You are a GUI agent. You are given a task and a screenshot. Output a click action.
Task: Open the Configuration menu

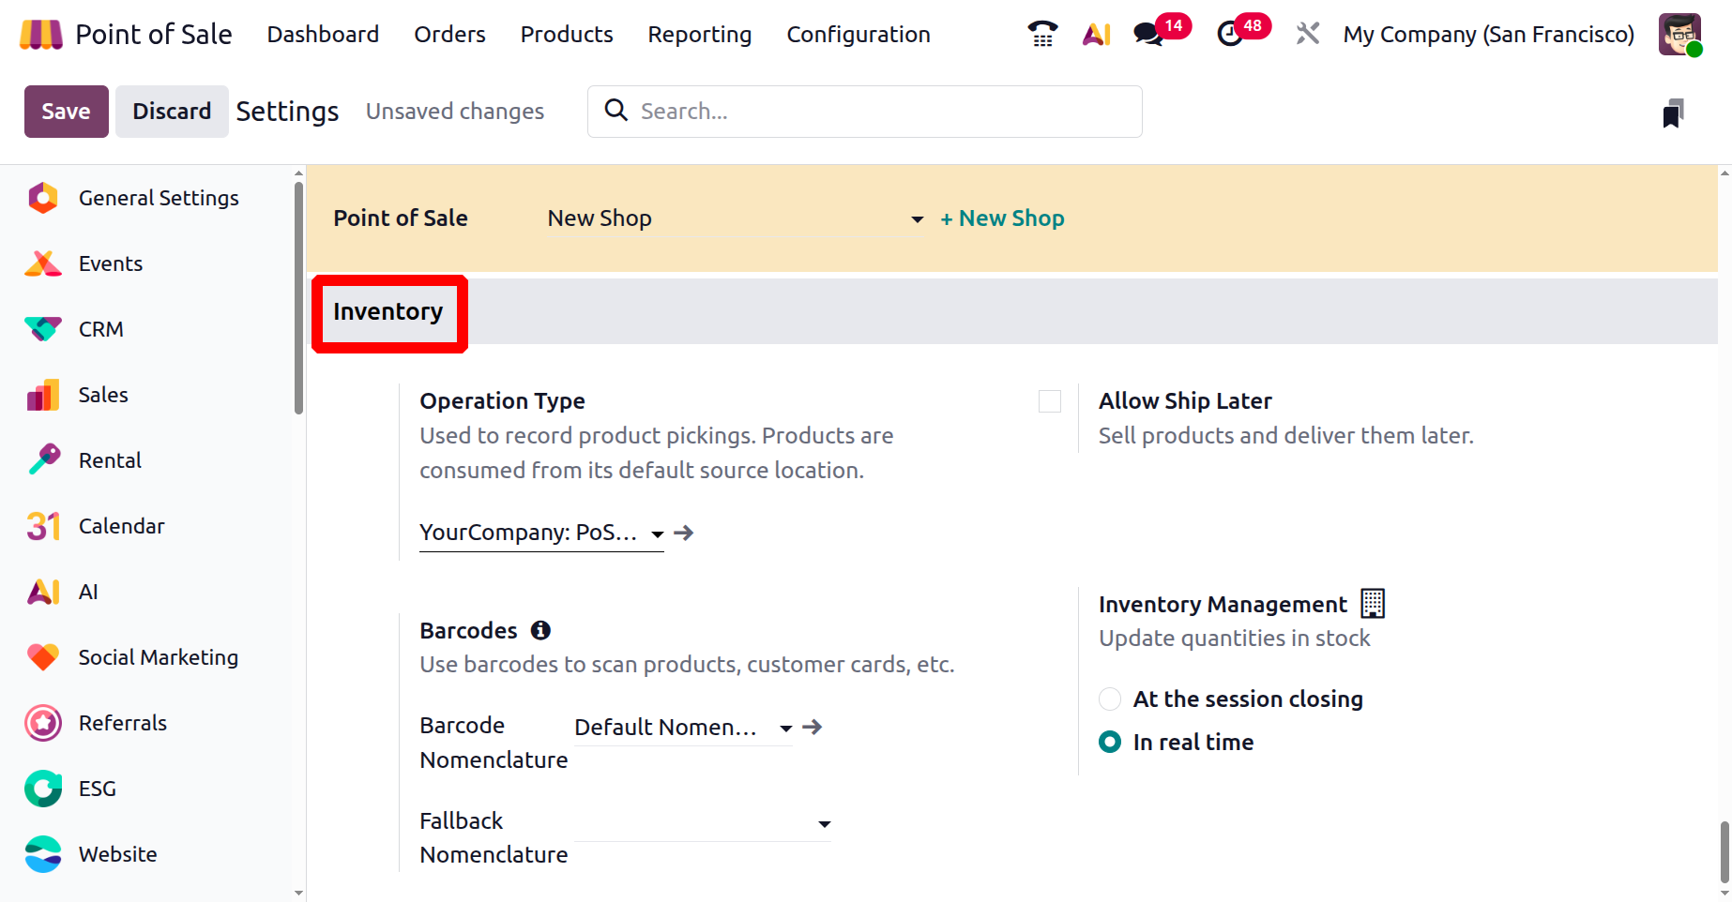(x=858, y=35)
